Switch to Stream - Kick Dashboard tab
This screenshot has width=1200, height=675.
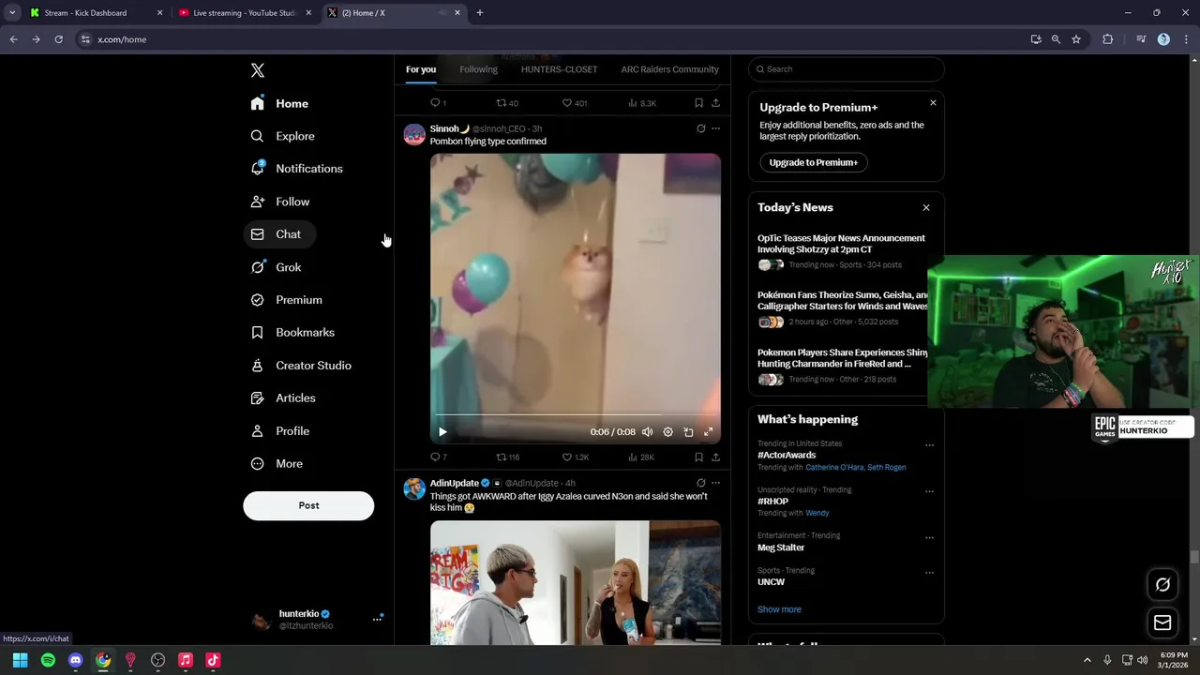(96, 13)
